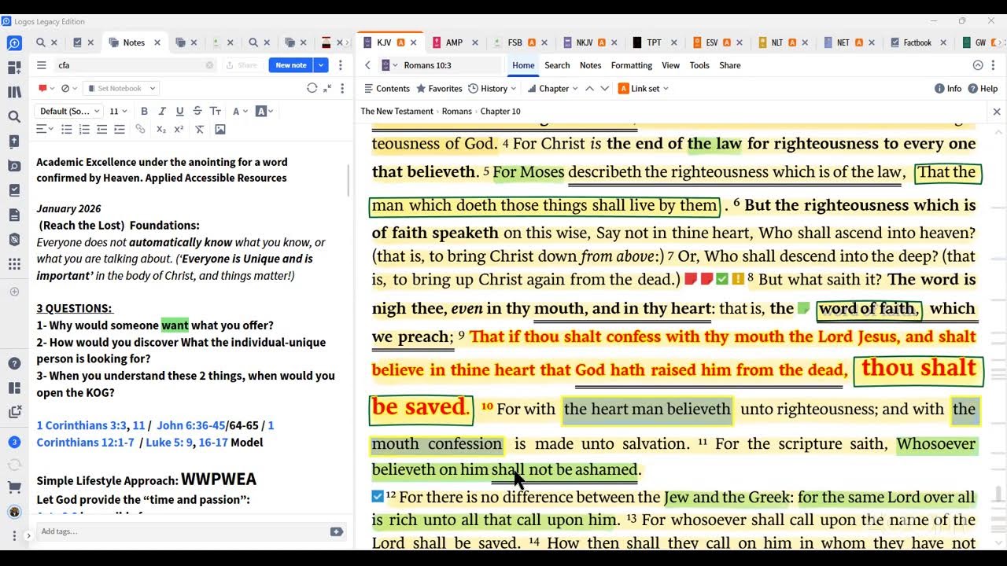Increase paragraph indent
This screenshot has height=566, width=1007.
pyautogui.click(x=120, y=129)
